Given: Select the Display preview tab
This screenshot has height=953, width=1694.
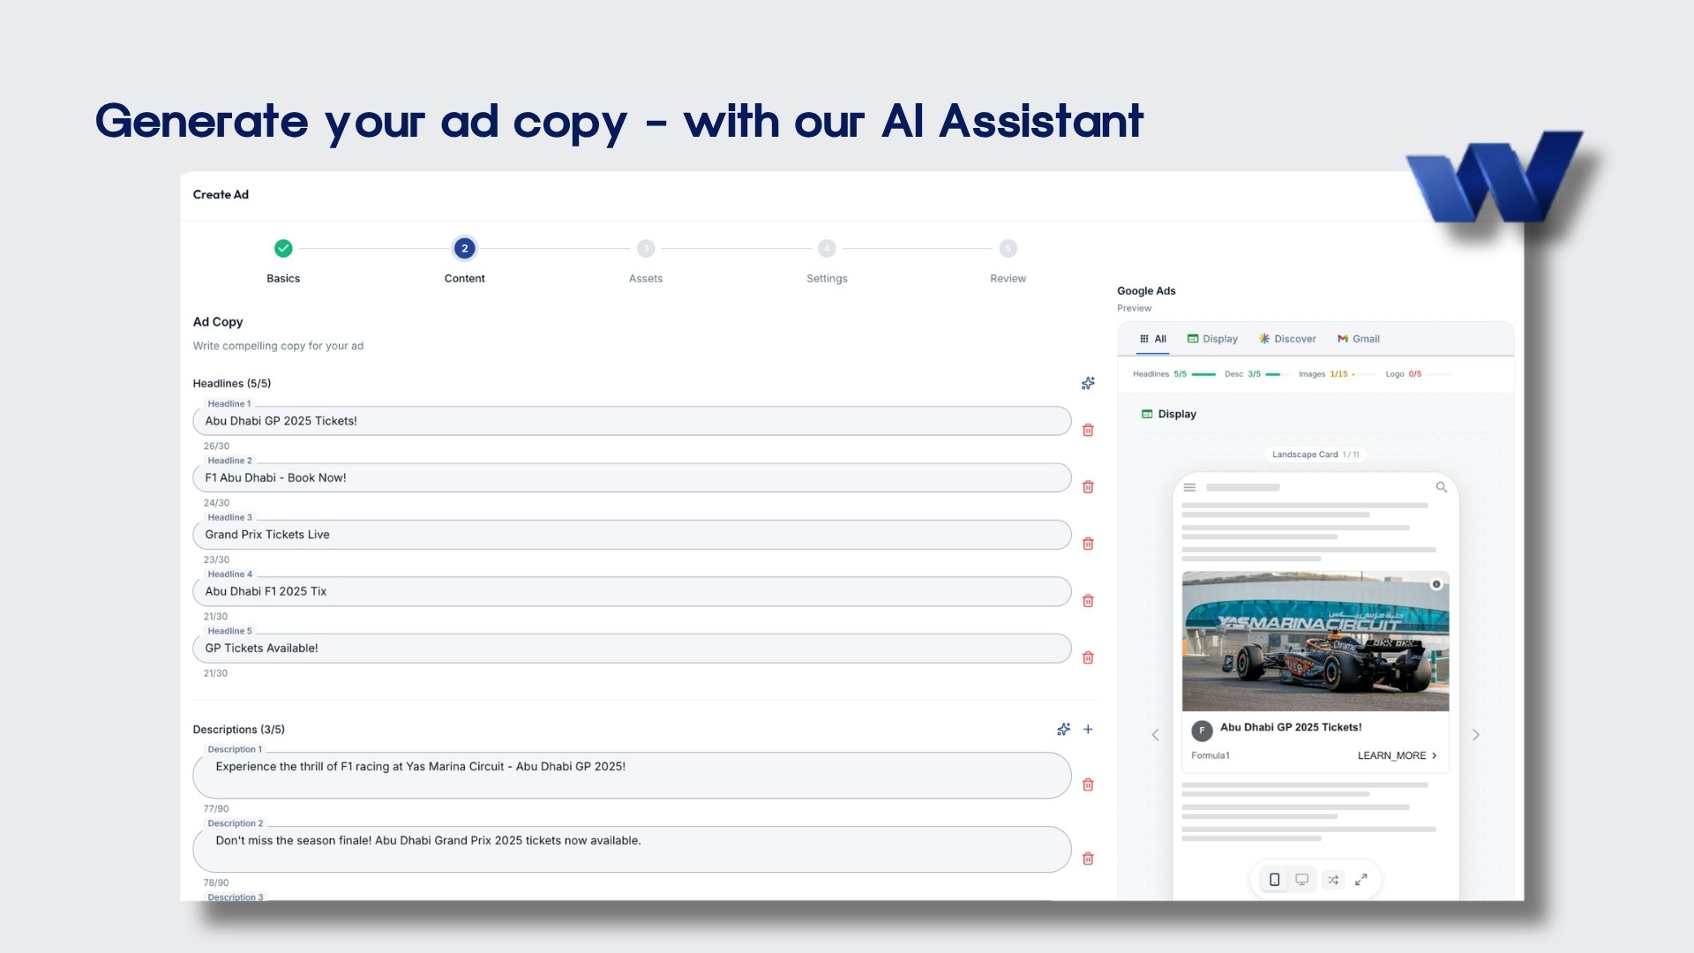Looking at the screenshot, I should (x=1212, y=339).
